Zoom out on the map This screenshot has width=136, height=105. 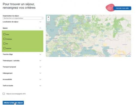click(48, 20)
